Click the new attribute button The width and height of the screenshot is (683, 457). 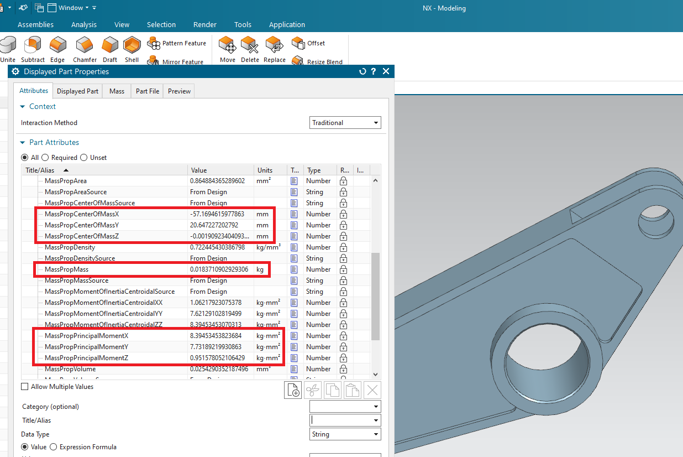pyautogui.click(x=293, y=390)
